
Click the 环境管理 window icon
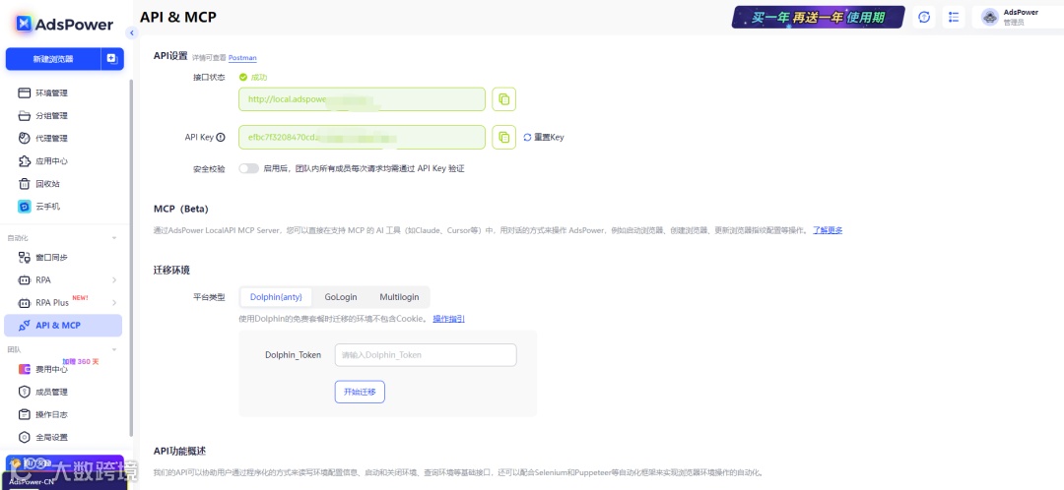coord(25,92)
